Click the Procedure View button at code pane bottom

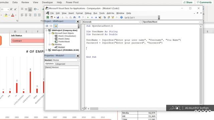click(83, 108)
